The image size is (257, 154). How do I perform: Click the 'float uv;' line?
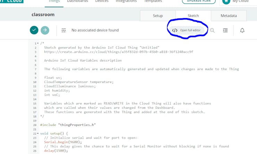click(53, 78)
